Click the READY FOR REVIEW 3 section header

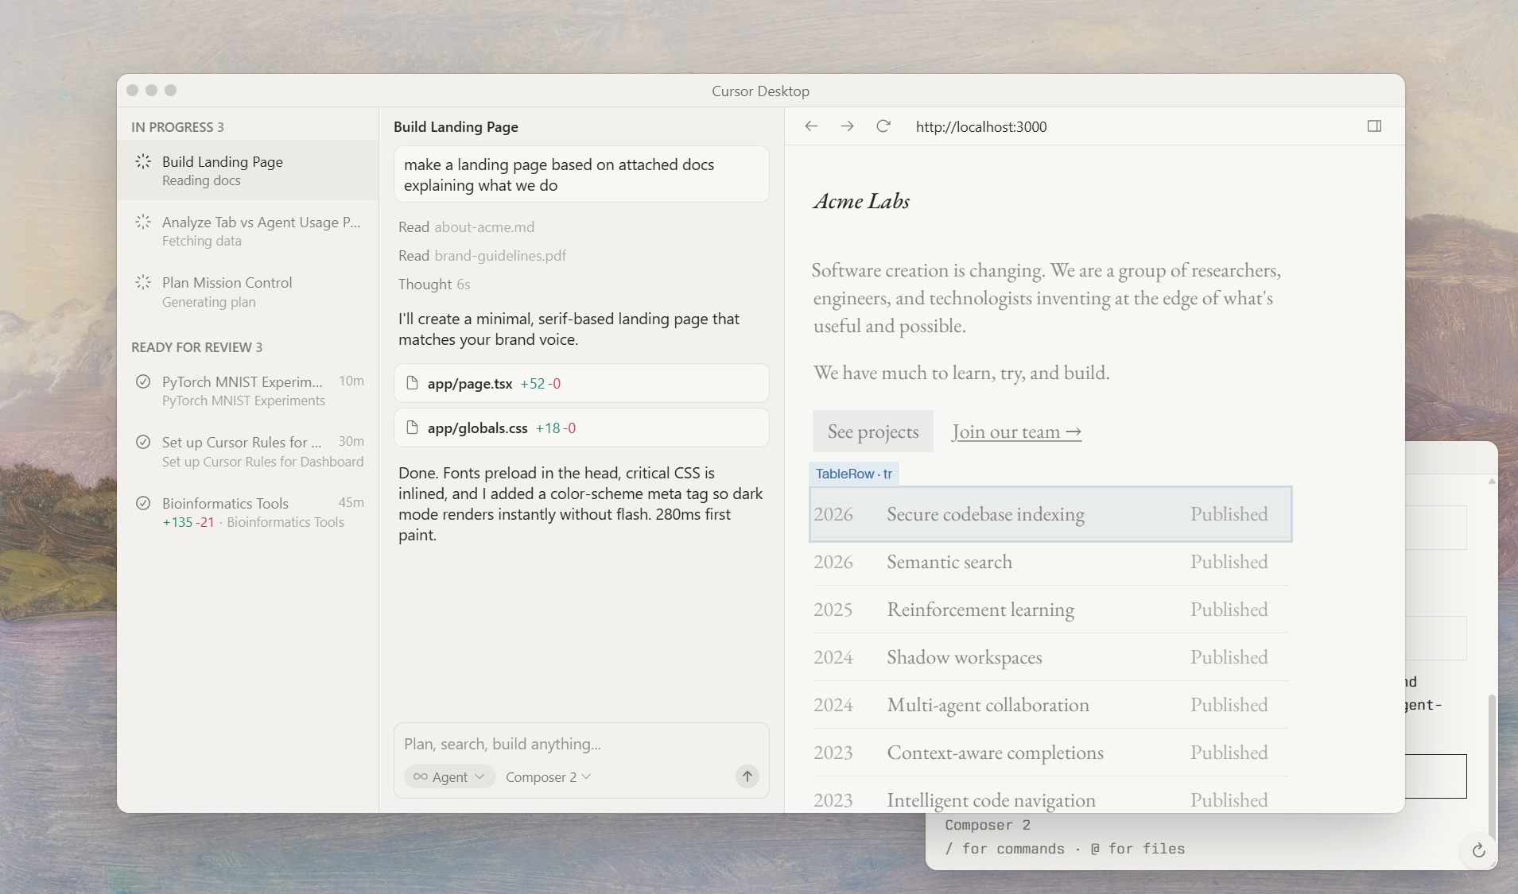[x=196, y=347]
